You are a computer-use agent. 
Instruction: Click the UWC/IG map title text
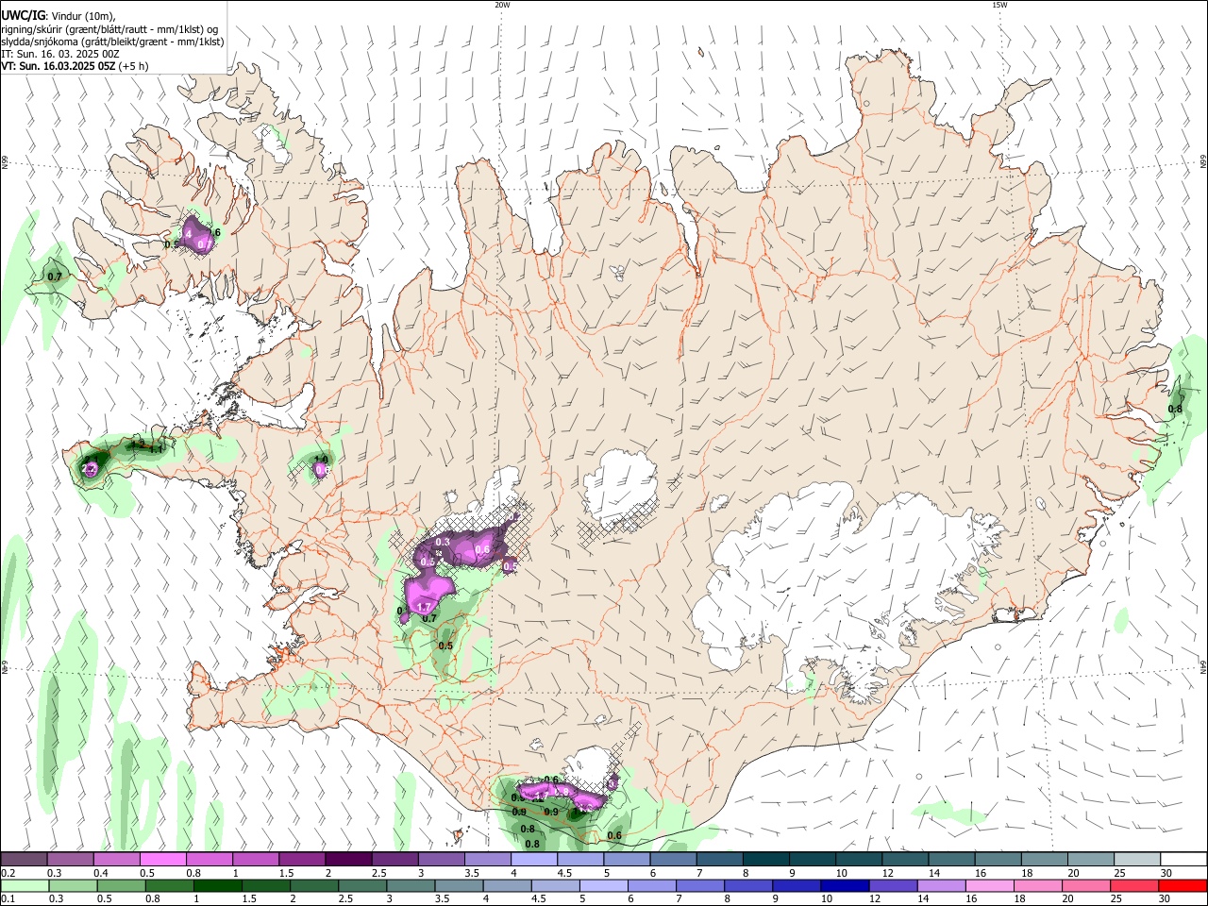(x=24, y=15)
